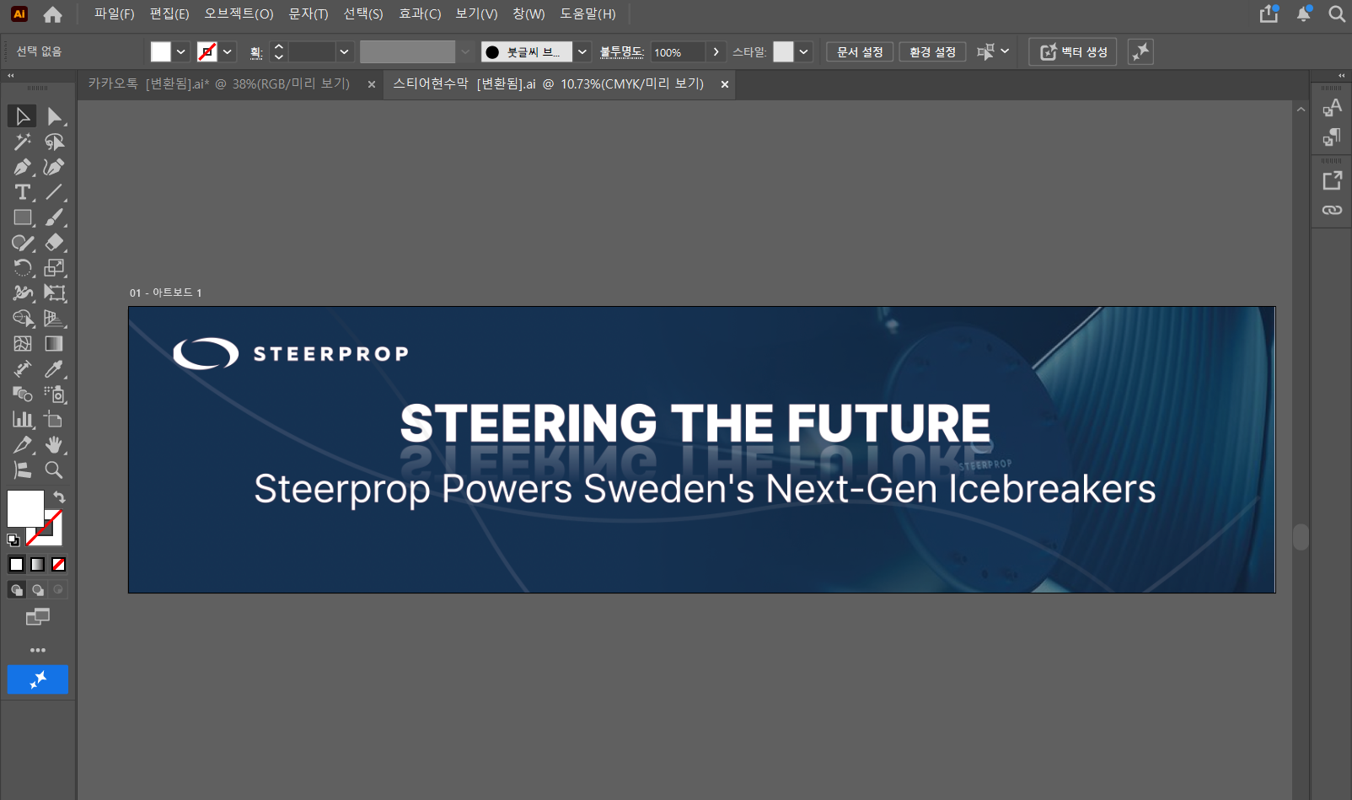The image size is (1352, 800).
Task: Choose the Eyedropper tool
Action: (54, 369)
